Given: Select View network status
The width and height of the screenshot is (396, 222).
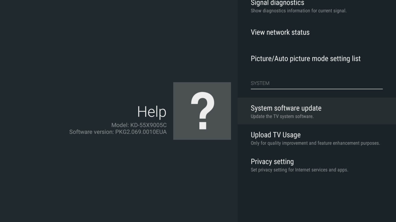Looking at the screenshot, I should pos(280,32).
